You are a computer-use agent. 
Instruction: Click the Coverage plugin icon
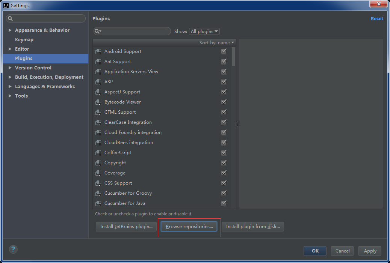tap(98, 173)
